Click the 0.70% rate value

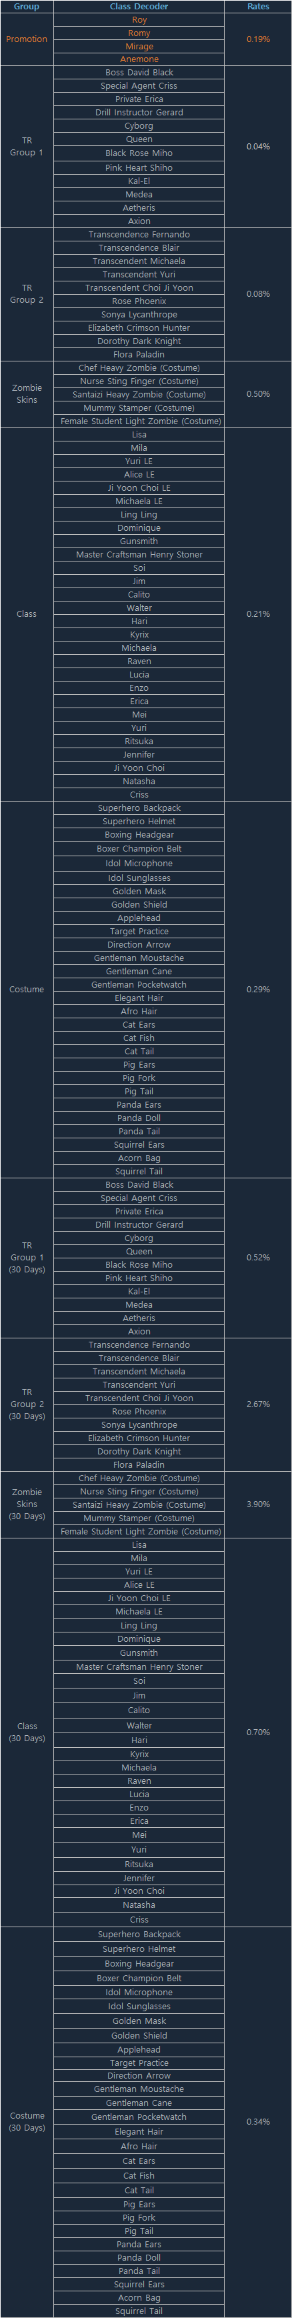coord(258,1732)
